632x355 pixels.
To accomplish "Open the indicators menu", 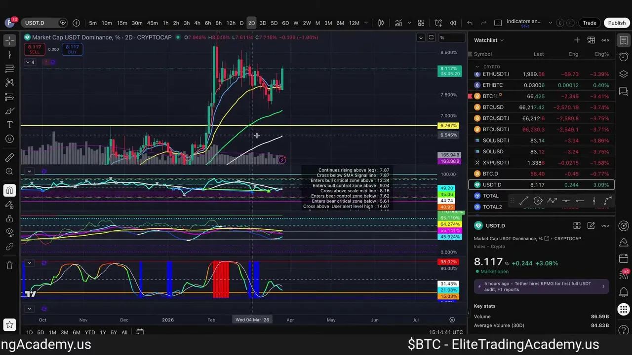I will [x=398, y=23].
